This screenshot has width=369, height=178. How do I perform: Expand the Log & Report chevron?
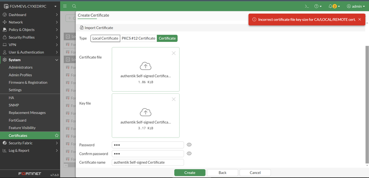(x=57, y=150)
